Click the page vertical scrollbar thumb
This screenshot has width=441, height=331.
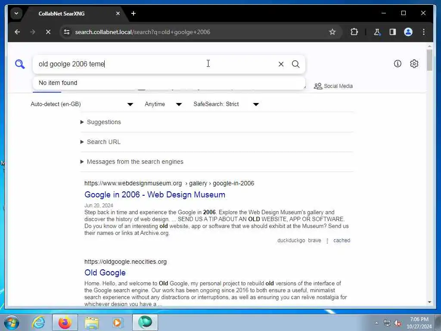[429, 60]
